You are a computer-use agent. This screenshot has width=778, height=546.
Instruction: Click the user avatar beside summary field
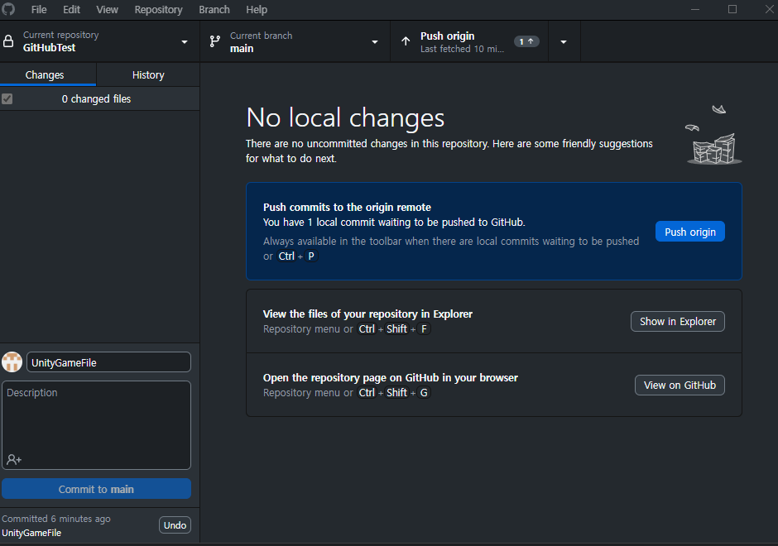tap(12, 362)
